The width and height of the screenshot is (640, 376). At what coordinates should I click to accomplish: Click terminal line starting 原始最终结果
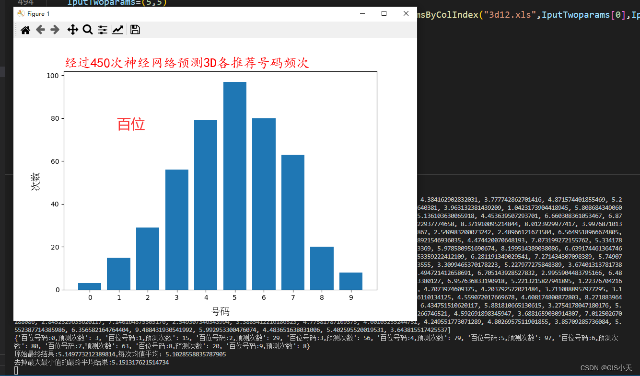[120, 354]
